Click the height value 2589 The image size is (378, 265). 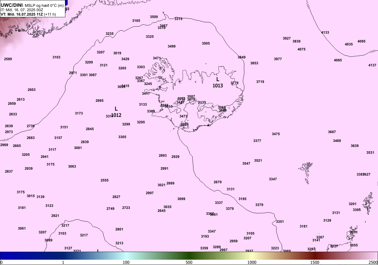click(8, 59)
